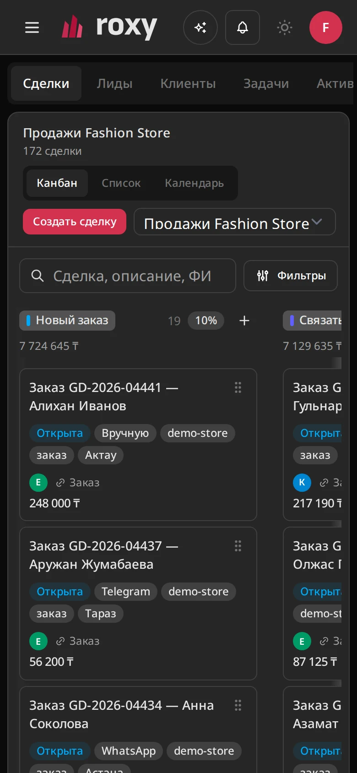Image resolution: width=357 pixels, height=773 pixels.
Task: Click the Новый заказ stage label
Action: (67, 321)
